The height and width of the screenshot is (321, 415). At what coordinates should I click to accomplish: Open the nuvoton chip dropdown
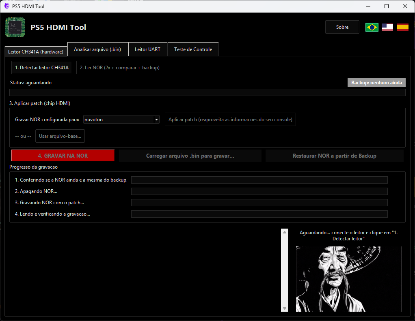click(121, 120)
